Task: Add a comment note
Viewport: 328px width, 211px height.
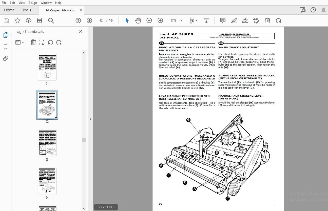Action: click(223, 20)
